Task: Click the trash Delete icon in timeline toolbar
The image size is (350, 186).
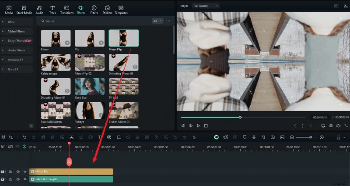Action: pos(52,137)
